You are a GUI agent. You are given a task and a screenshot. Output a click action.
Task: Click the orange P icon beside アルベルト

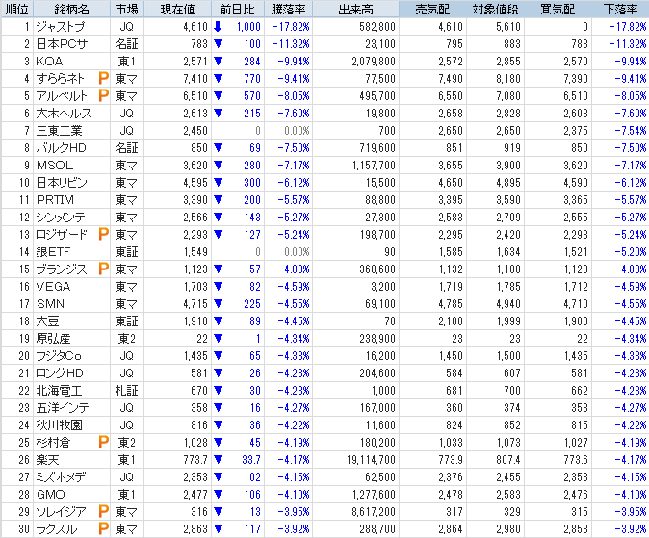(x=103, y=95)
